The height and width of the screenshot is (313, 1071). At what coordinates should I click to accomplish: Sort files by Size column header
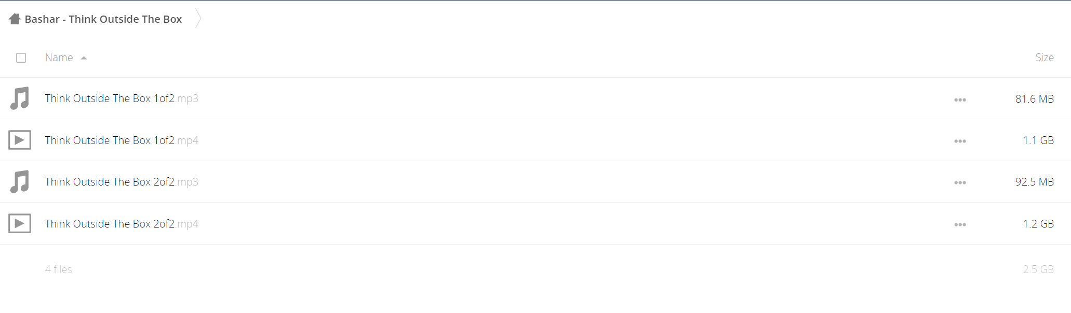(1045, 58)
